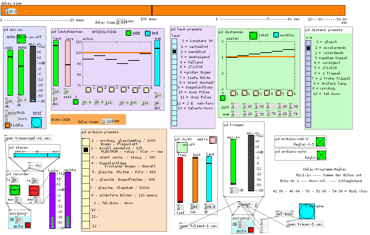Click the green jetzt bang in lautstaerken
The image size is (370, 235).
click(128, 33)
